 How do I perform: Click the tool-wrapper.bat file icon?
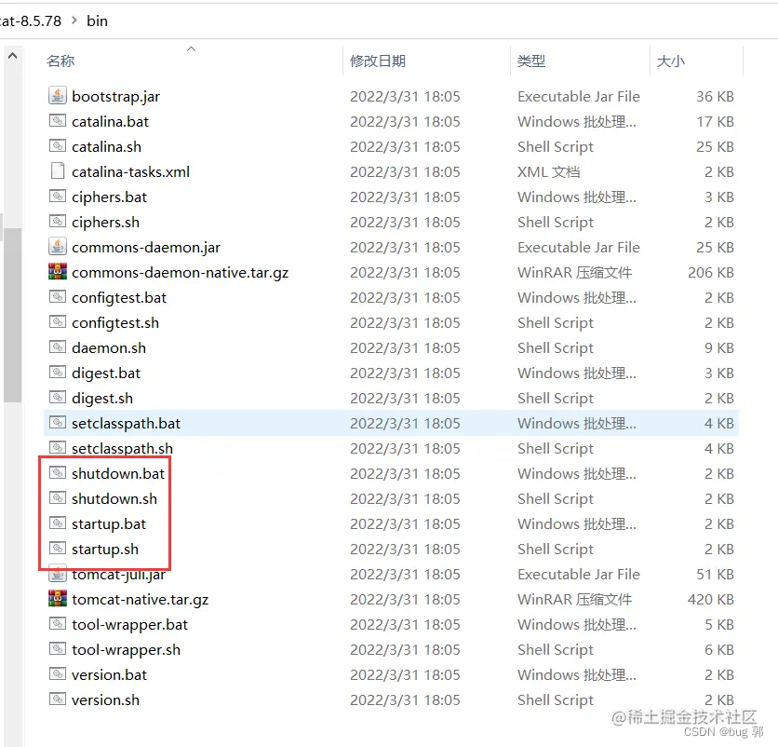(58, 624)
